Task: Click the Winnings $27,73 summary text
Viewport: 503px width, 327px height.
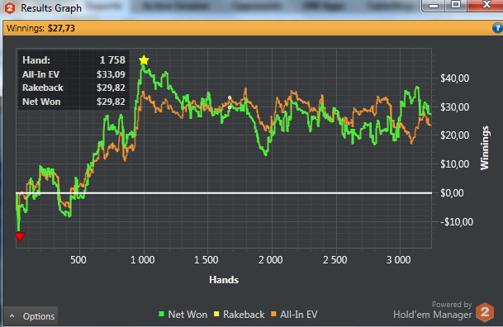Action: (x=40, y=28)
